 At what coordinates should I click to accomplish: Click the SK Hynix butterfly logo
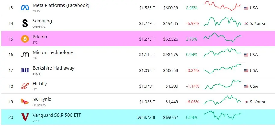tap(25, 102)
